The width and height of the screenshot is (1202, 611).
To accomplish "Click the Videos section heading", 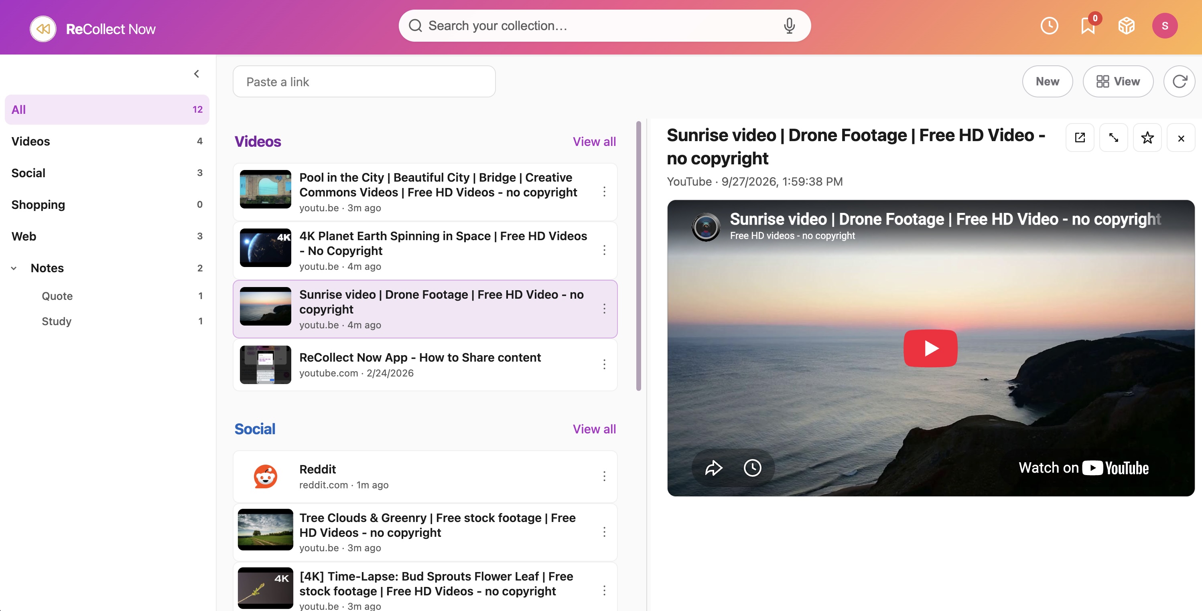I will point(258,142).
